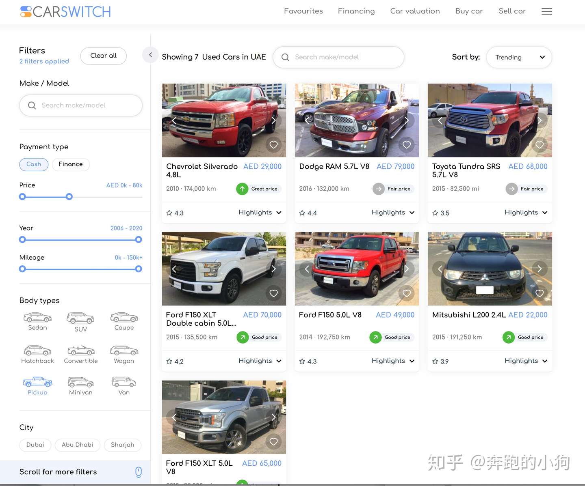Show next photo of Chevrolet Silverado

click(274, 120)
